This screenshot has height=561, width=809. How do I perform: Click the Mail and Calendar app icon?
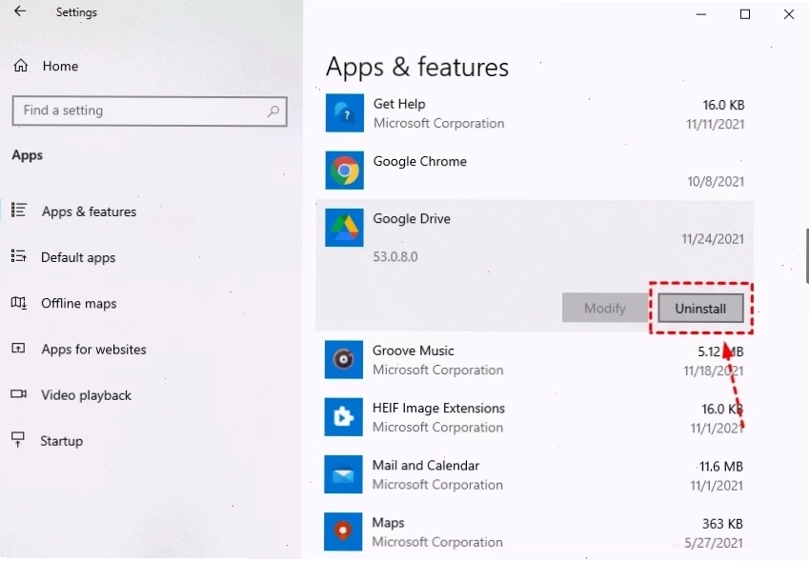point(343,474)
